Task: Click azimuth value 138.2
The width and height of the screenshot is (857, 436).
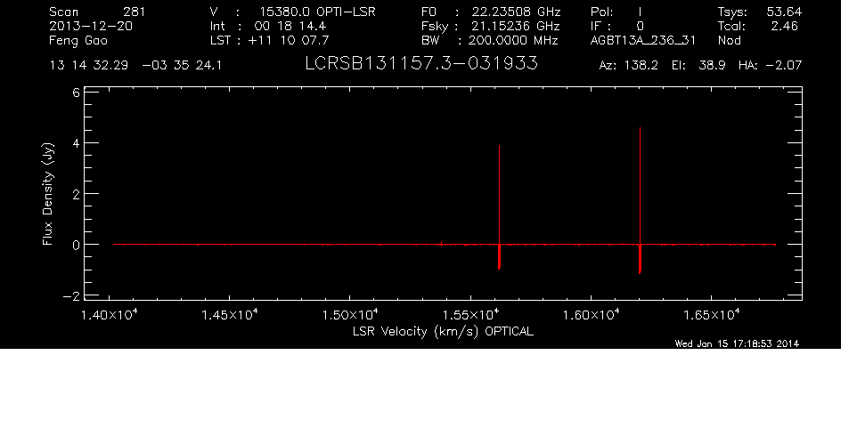Action: pos(641,66)
